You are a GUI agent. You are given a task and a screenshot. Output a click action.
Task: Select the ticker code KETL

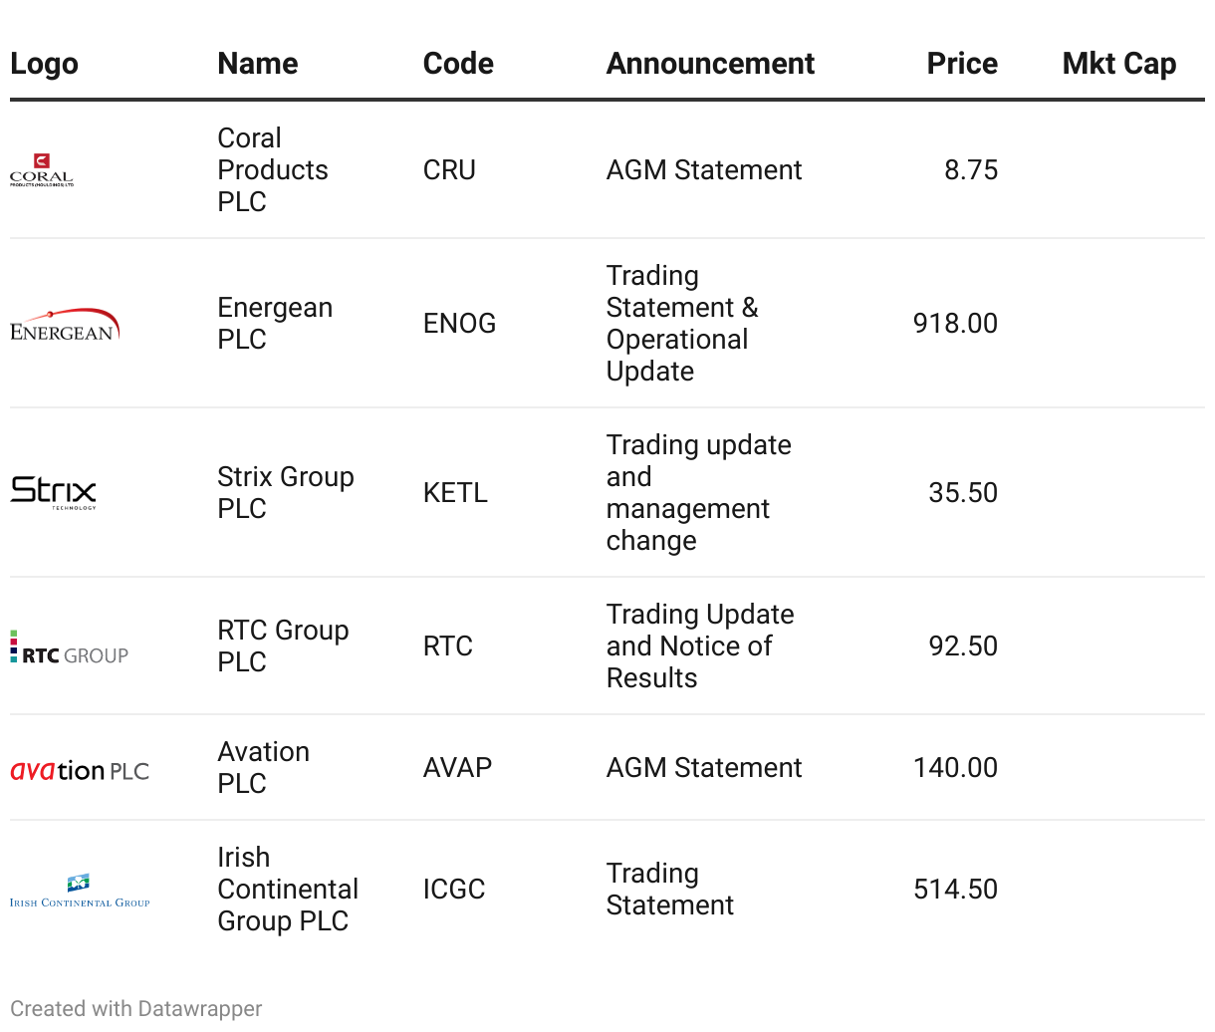click(455, 492)
